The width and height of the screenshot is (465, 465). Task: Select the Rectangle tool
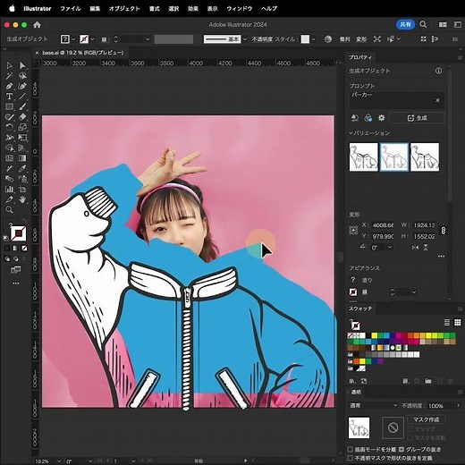coord(9,106)
